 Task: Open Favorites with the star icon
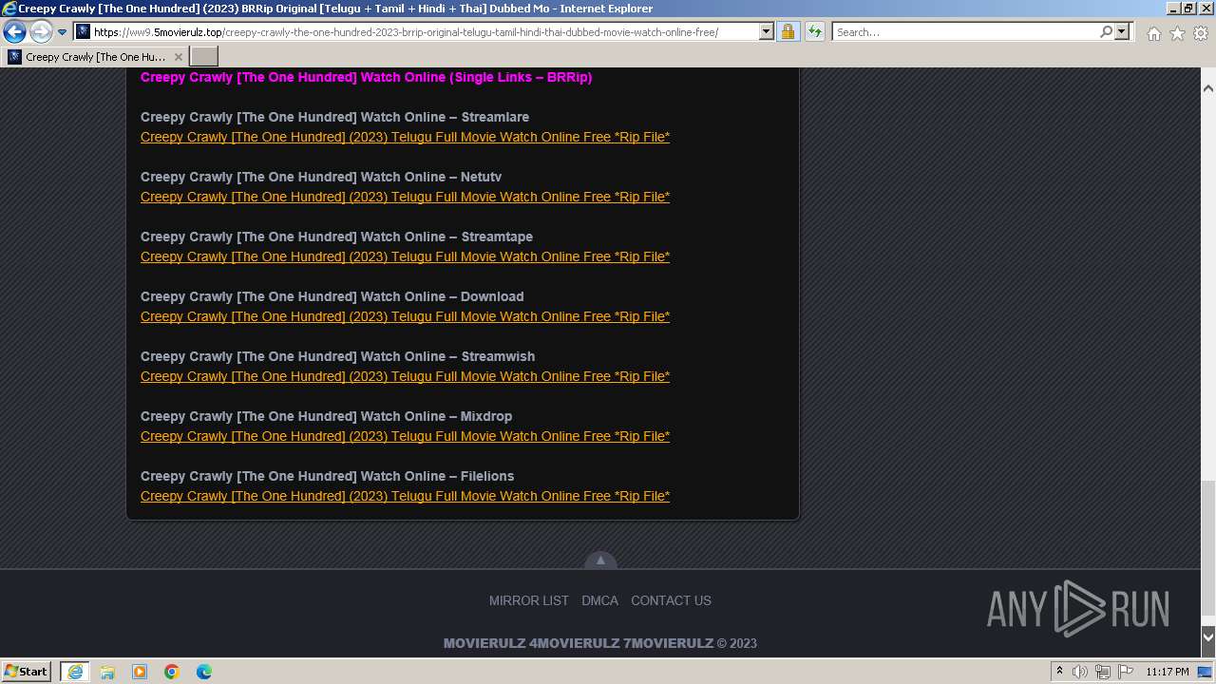tap(1177, 33)
